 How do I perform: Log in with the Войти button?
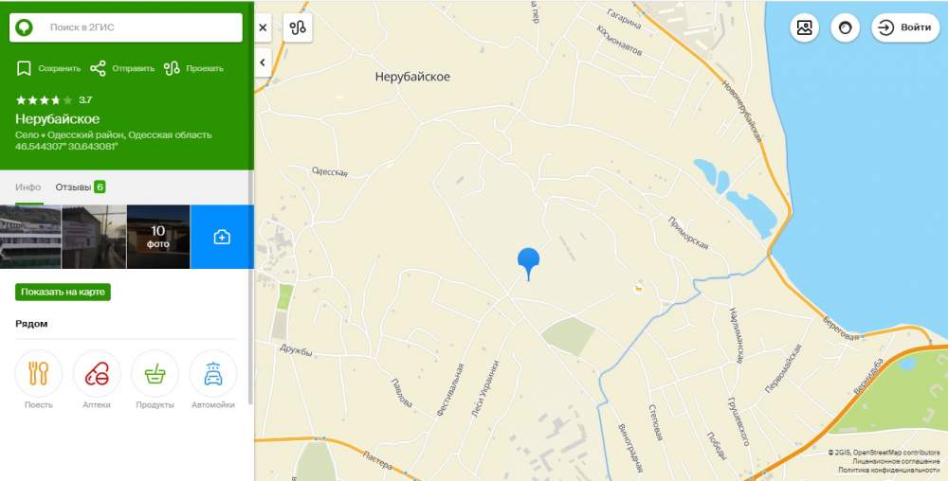[905, 27]
